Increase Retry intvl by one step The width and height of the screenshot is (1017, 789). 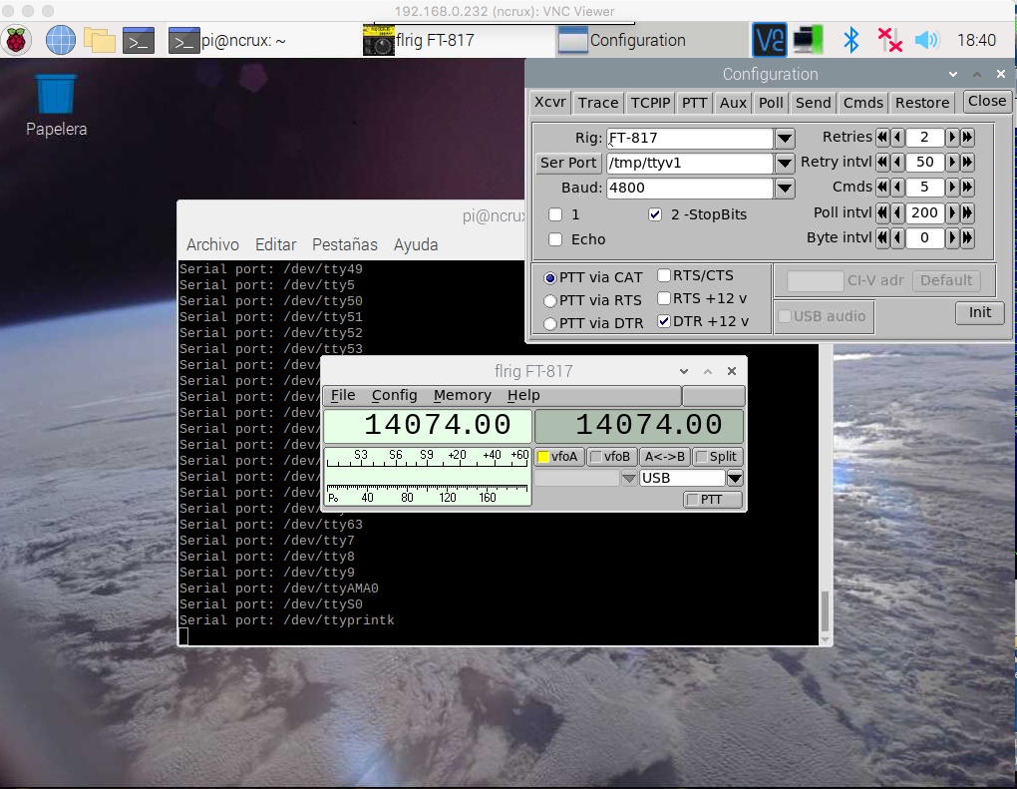952,163
